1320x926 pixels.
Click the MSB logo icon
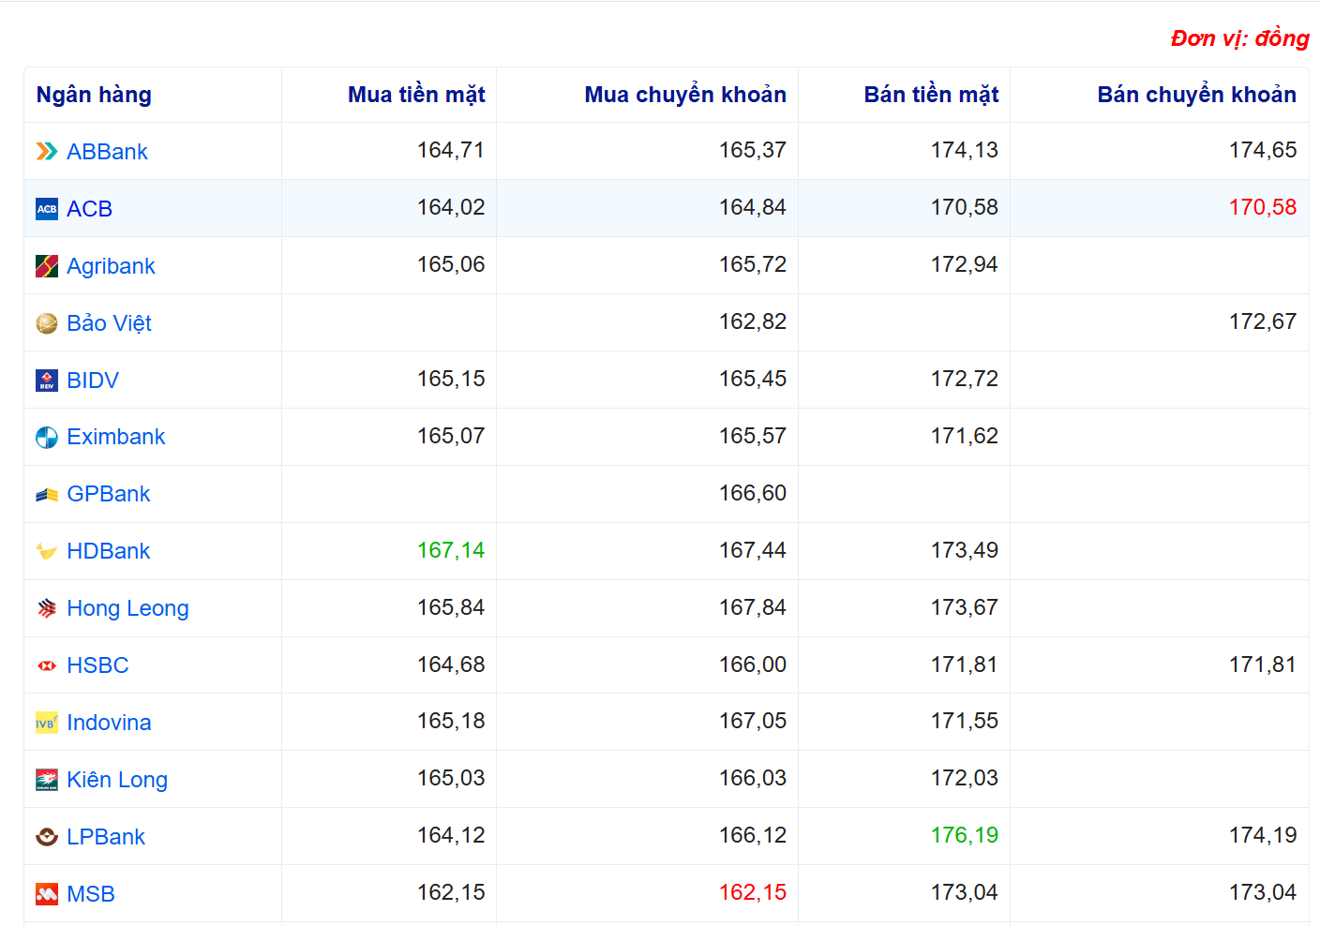pyautogui.click(x=47, y=894)
